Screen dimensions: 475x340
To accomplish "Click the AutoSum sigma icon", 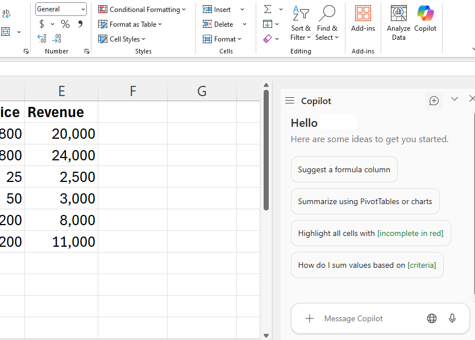I will point(268,9).
